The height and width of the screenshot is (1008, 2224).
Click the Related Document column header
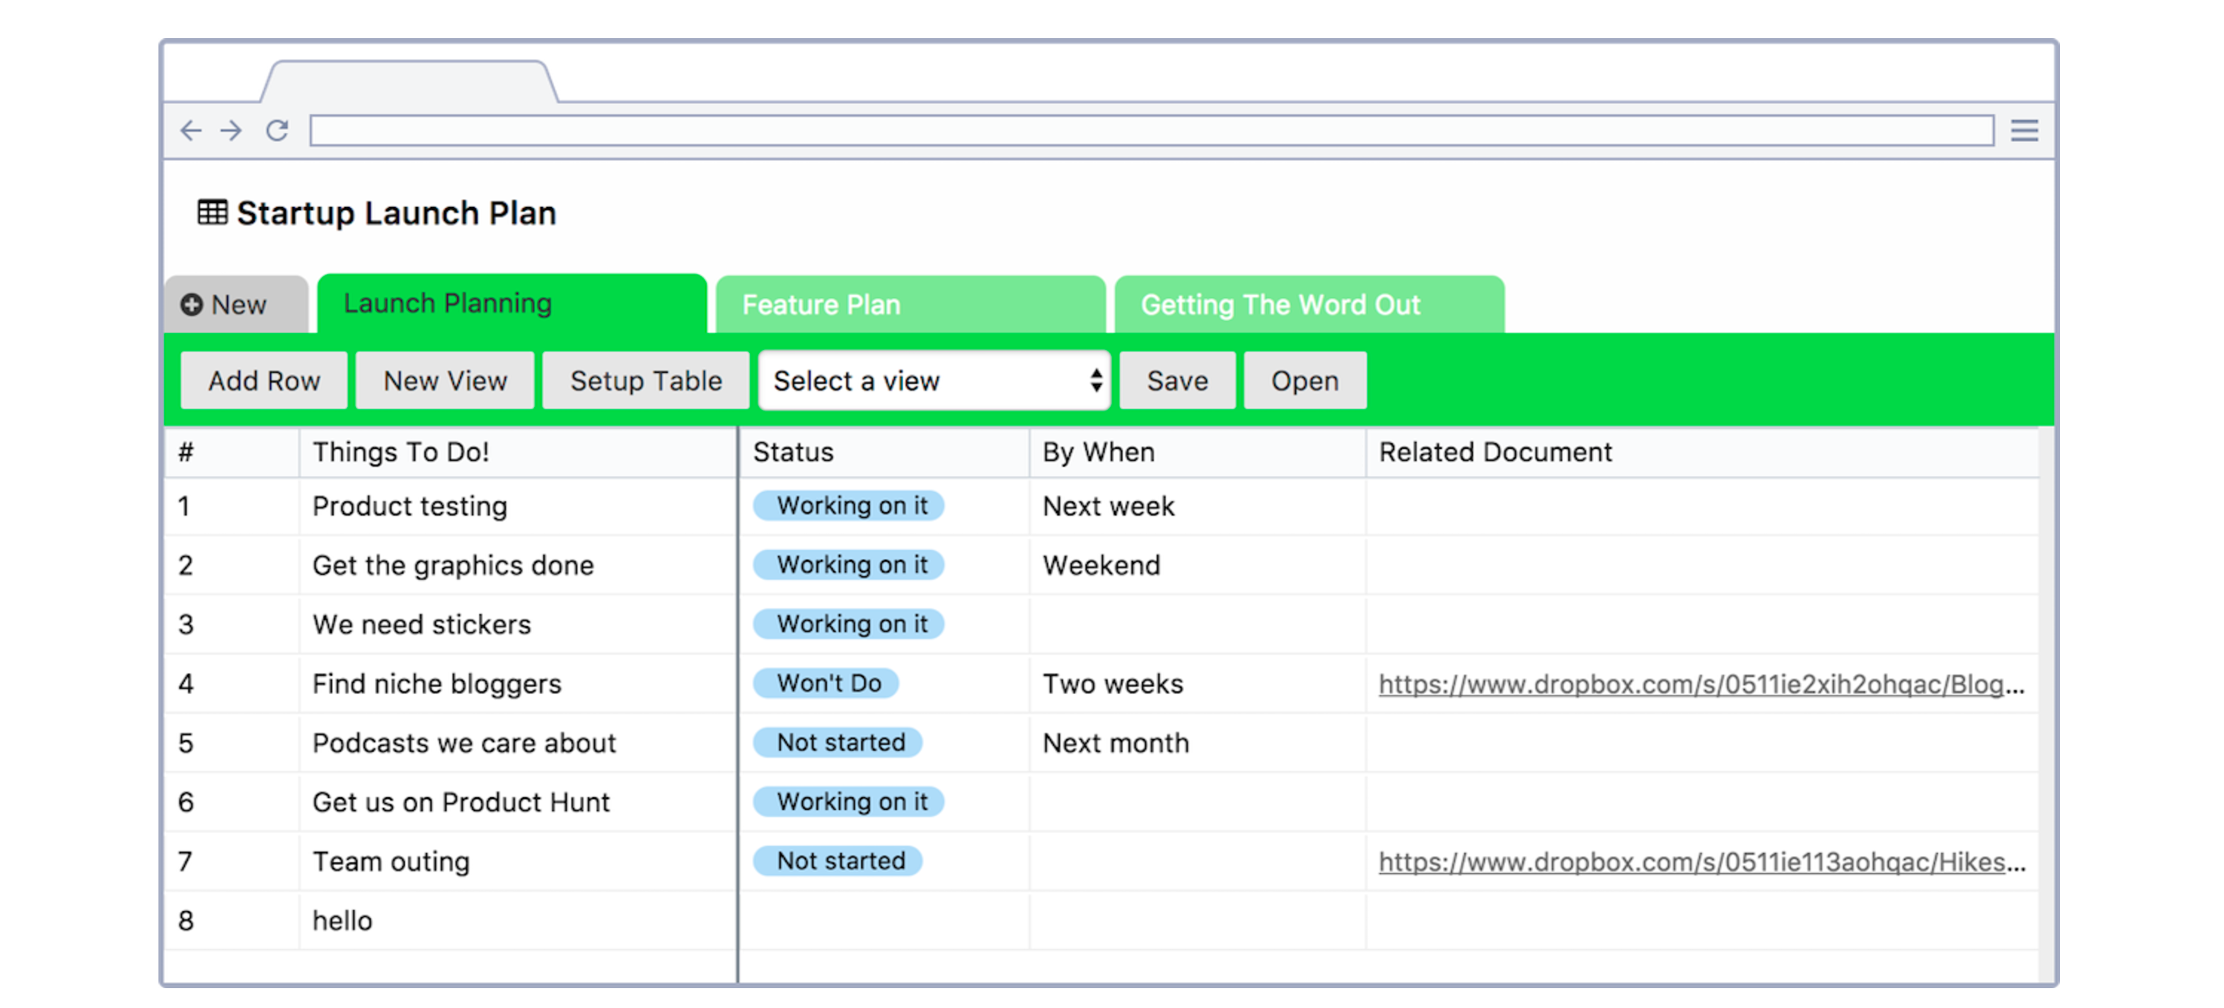(1703, 452)
